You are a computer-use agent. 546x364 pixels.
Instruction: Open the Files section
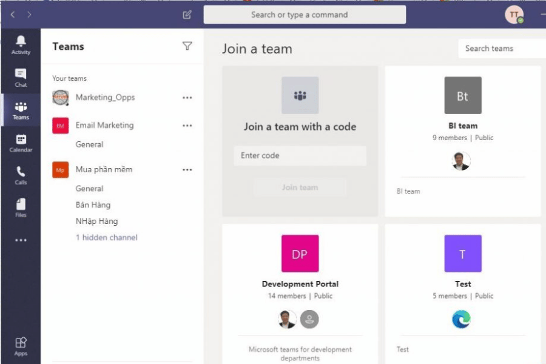point(21,208)
